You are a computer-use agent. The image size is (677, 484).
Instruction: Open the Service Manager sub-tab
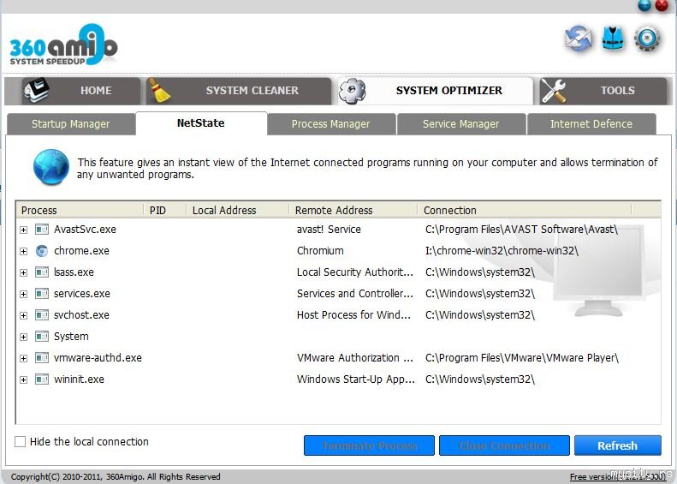(x=461, y=124)
